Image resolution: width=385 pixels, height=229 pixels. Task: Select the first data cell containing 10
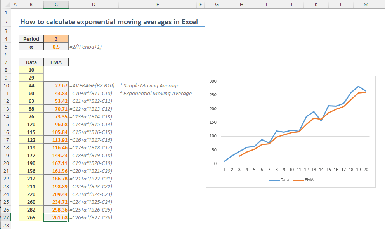pyautogui.click(x=31, y=70)
